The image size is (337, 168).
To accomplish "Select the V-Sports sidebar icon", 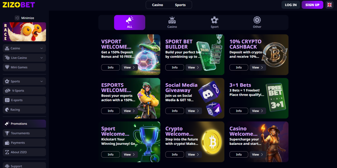I will click(x=8, y=91).
